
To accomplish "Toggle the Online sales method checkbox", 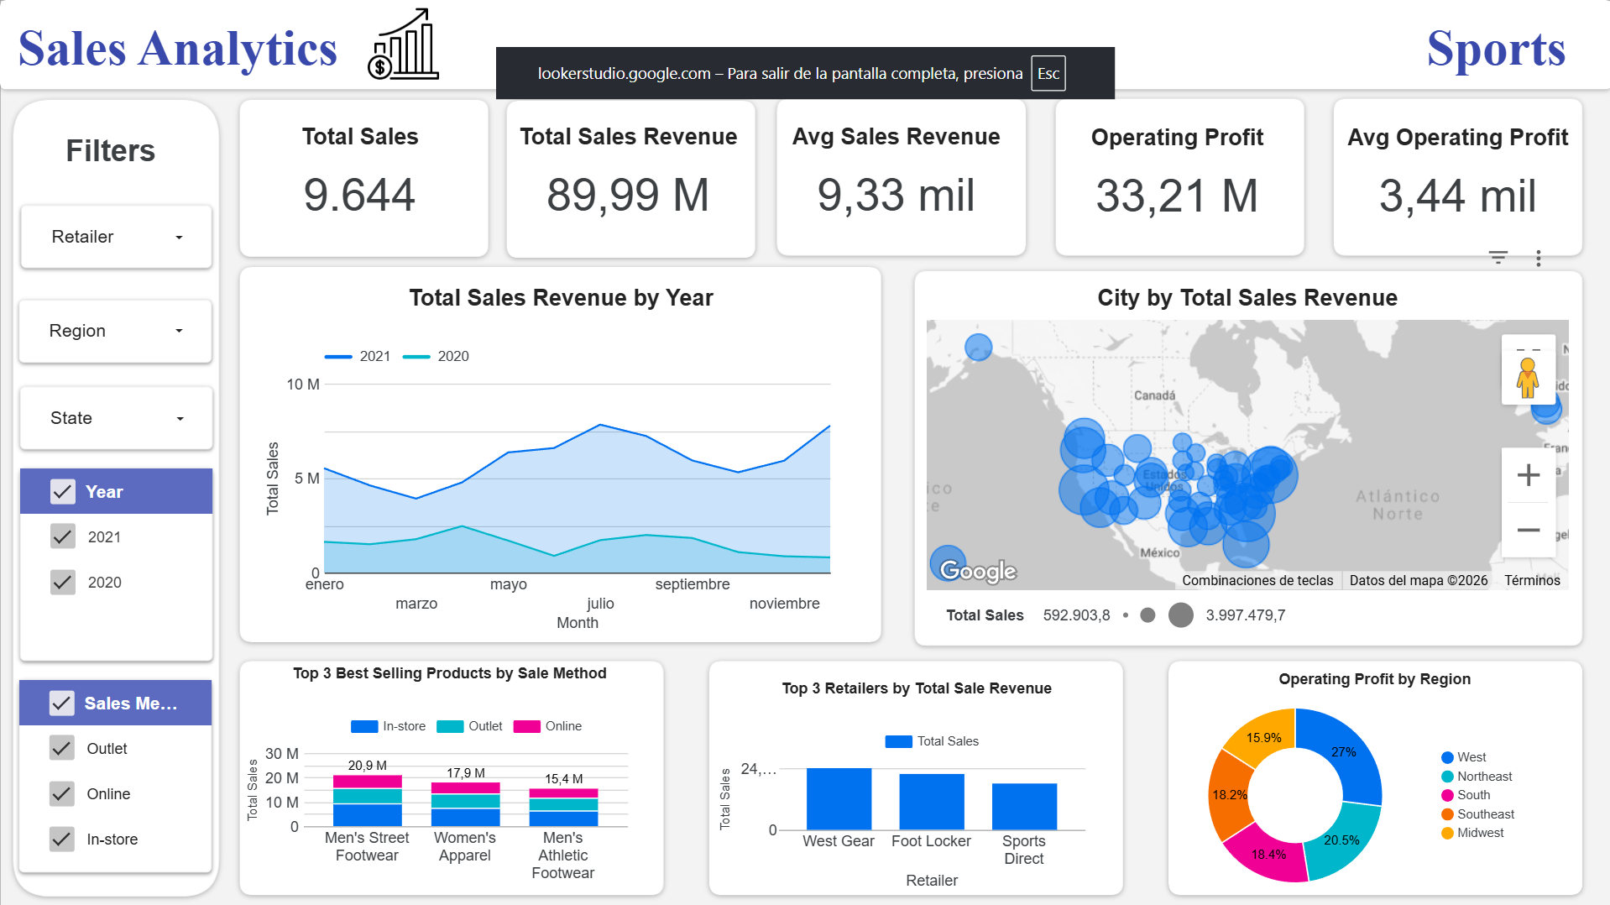I will point(62,793).
